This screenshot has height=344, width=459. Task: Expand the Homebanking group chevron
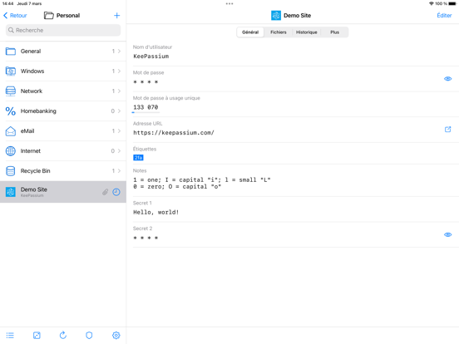(119, 111)
